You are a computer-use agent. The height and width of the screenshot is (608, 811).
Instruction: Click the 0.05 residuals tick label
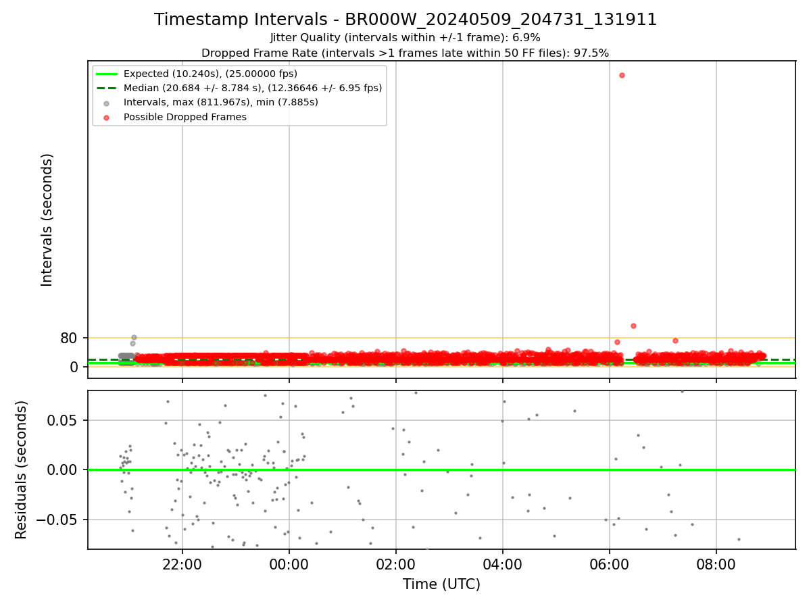tap(64, 420)
